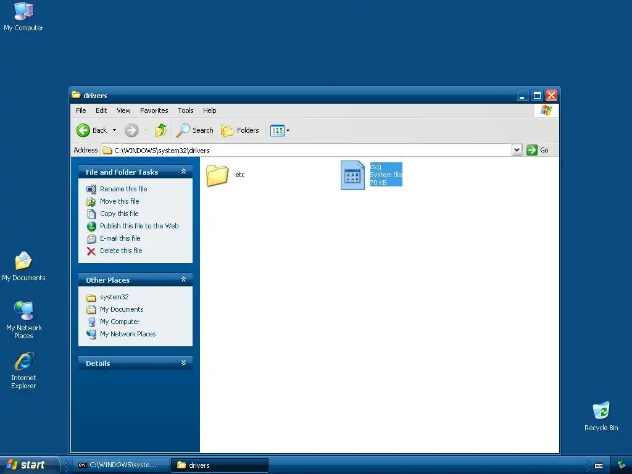Click the greyed Forward arrow button
The image size is (632, 474).
tap(131, 130)
